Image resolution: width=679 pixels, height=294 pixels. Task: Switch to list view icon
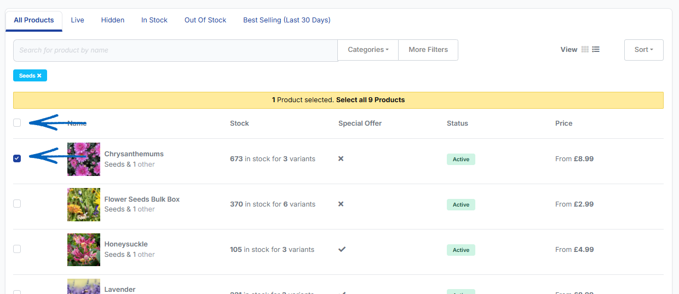tap(596, 50)
